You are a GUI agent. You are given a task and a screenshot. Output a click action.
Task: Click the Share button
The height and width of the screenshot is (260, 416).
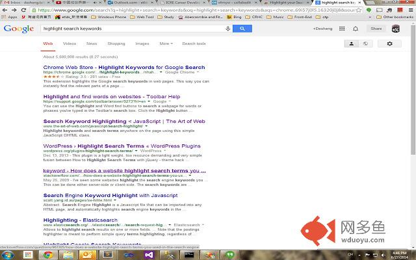click(x=376, y=29)
